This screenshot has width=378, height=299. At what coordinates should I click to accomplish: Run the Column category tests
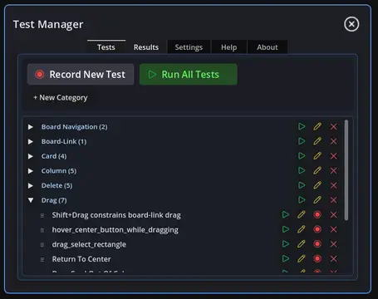coord(302,170)
